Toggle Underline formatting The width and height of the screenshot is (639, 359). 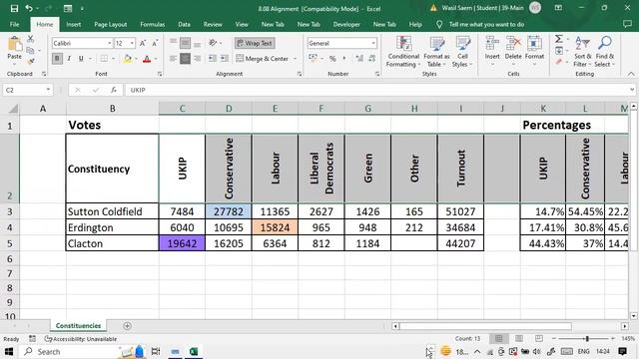(81, 59)
